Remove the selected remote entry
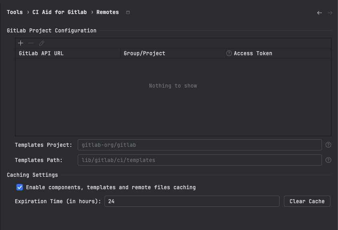The width and height of the screenshot is (338, 230). click(x=31, y=43)
